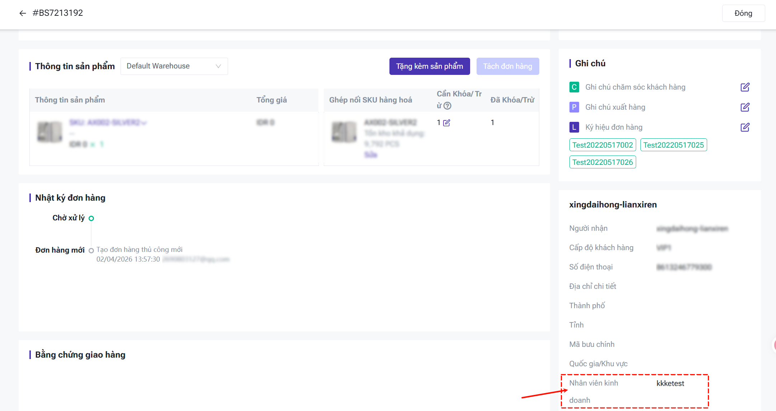Click the Đóng button
Image resolution: width=776 pixels, height=411 pixels.
pos(743,13)
